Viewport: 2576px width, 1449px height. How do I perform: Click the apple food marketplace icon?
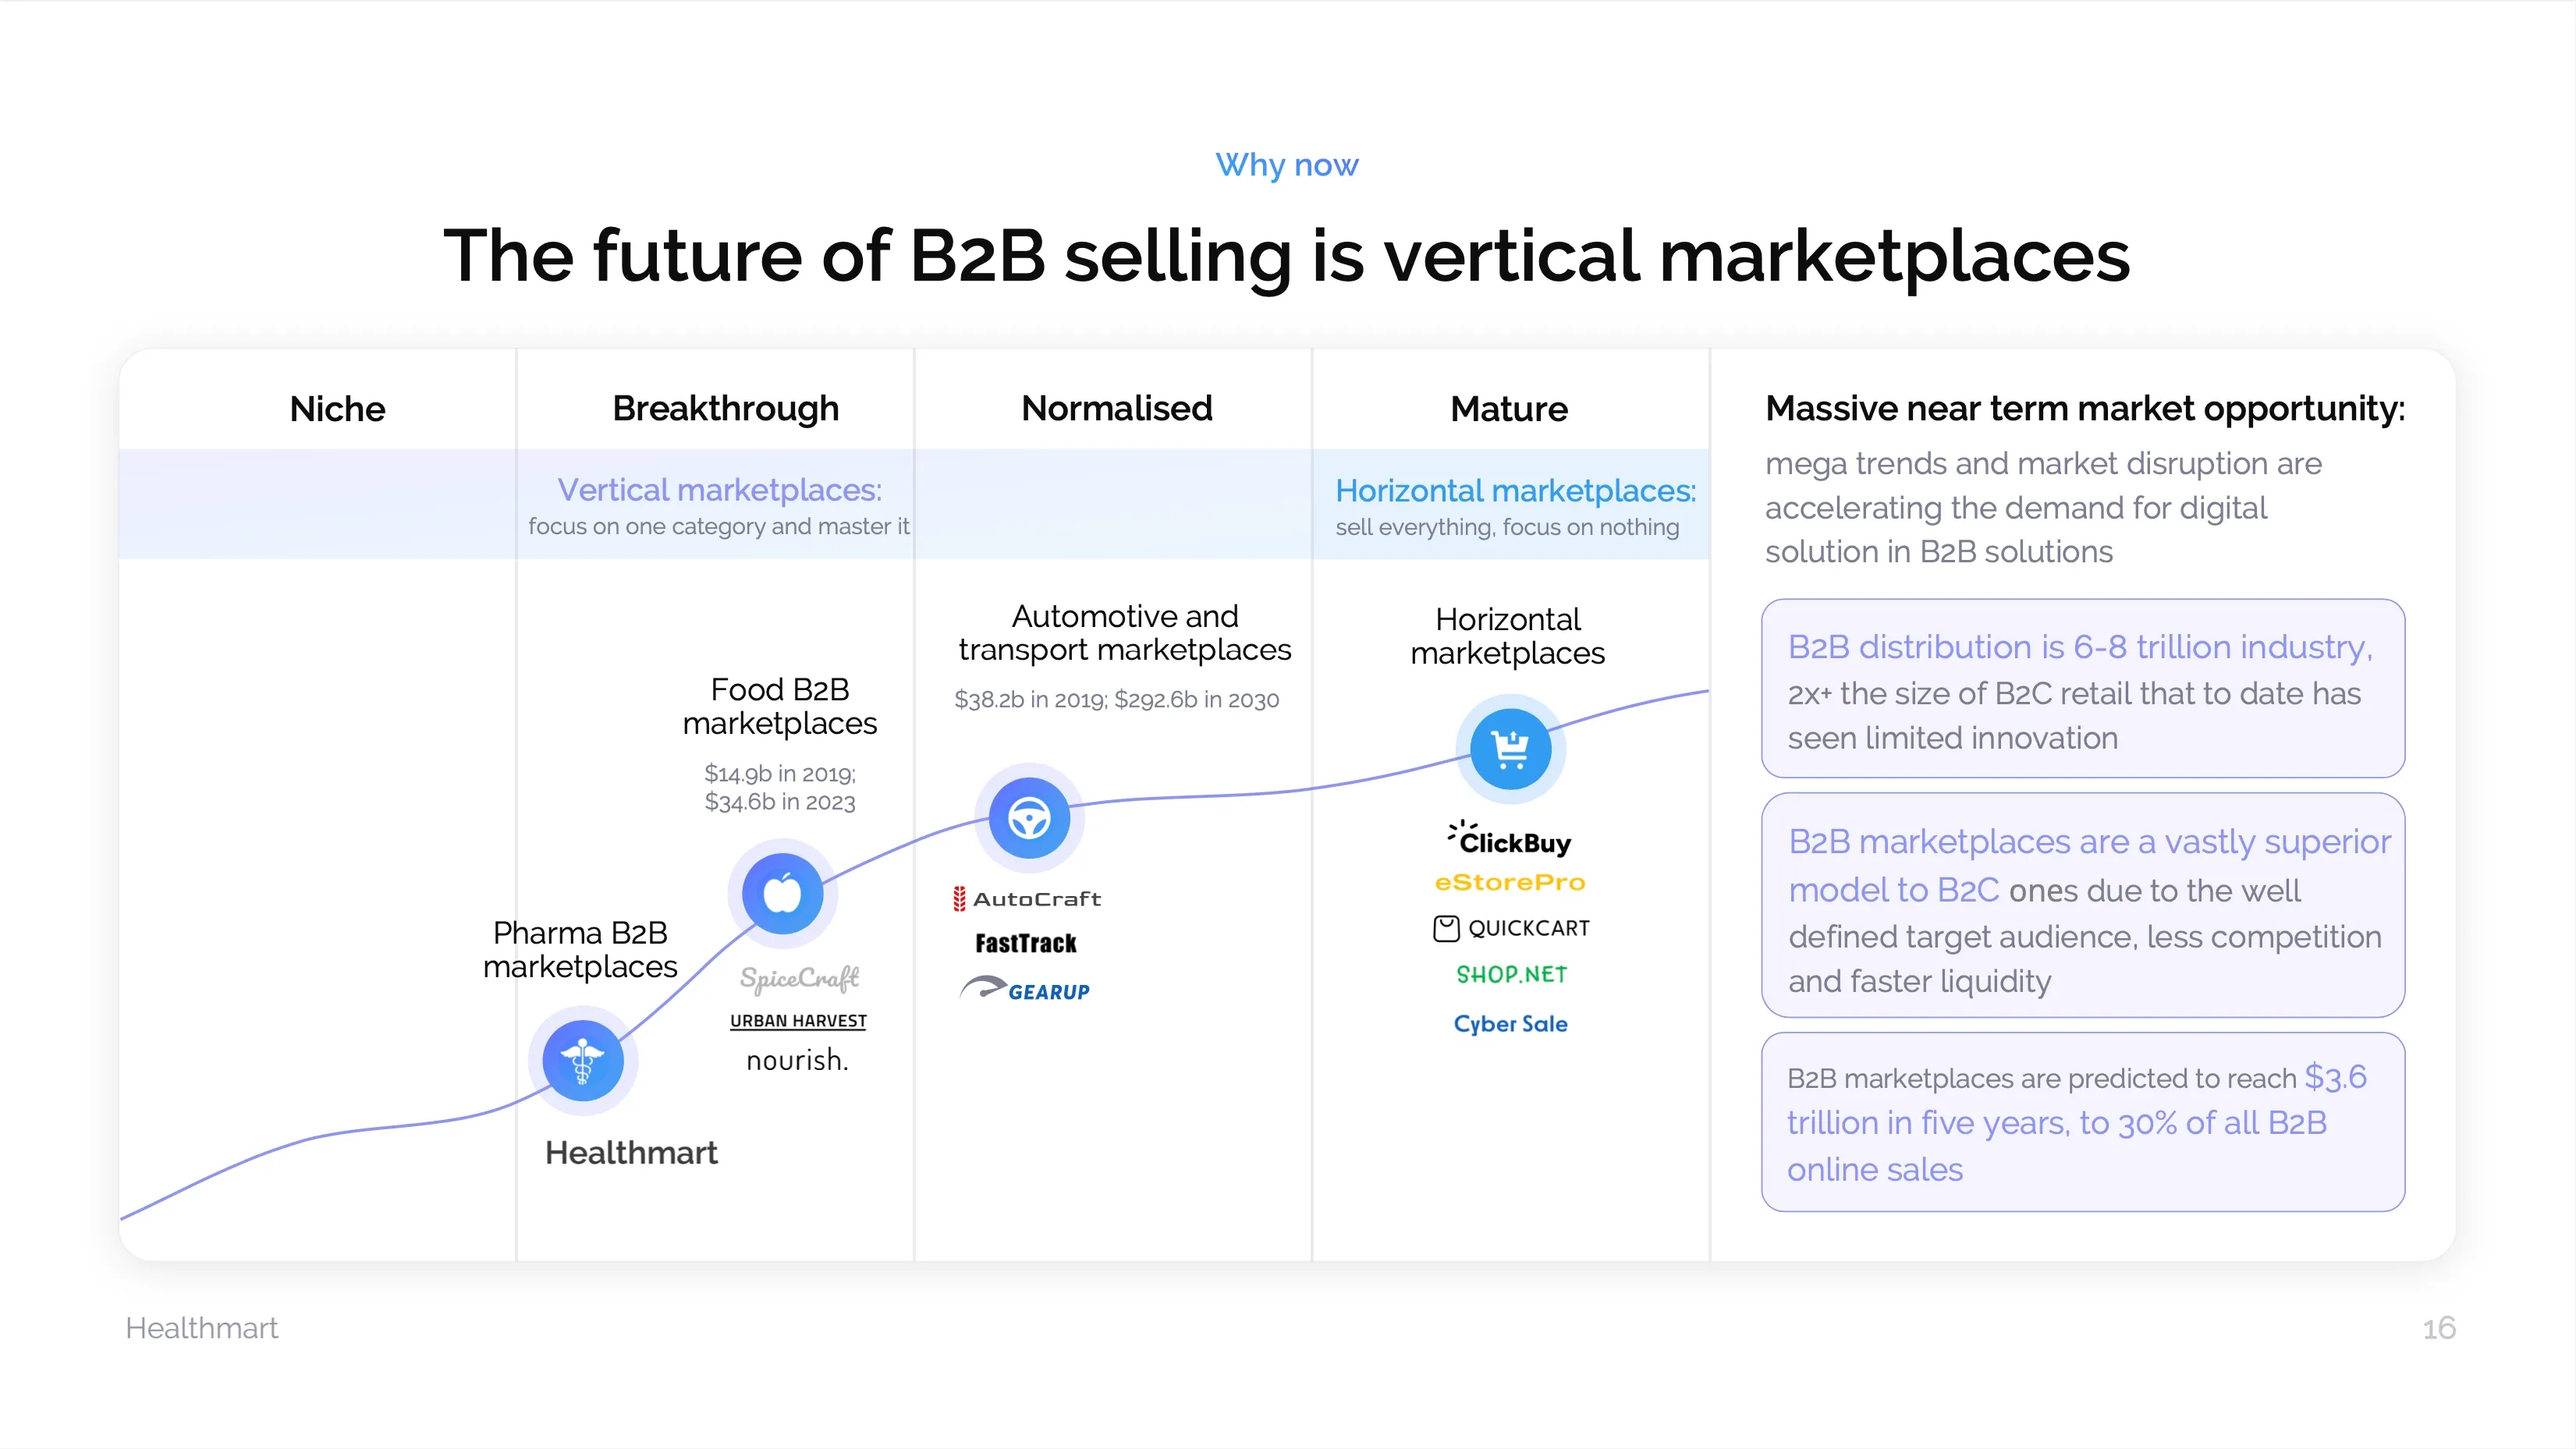[782, 893]
